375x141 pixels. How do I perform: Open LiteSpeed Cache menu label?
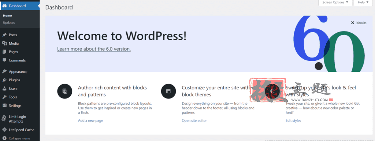pyautogui.click(x=22, y=130)
